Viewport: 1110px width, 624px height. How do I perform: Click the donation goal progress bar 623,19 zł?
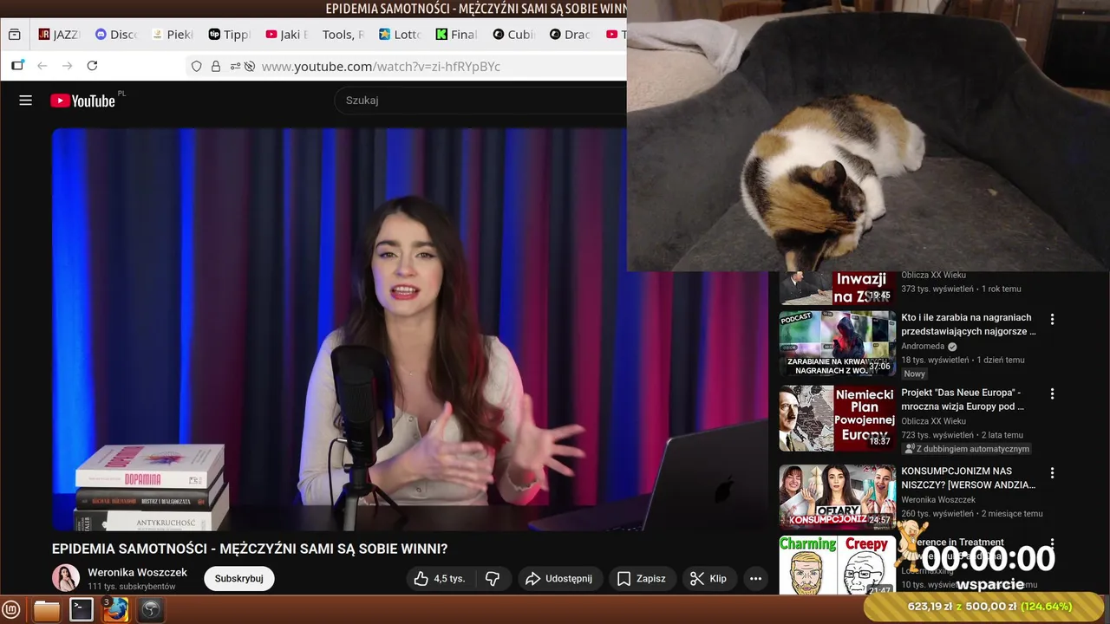pyautogui.click(x=985, y=607)
